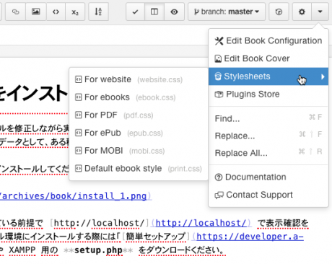
Task: Click the insert link toolbar icon
Action: pos(15,12)
